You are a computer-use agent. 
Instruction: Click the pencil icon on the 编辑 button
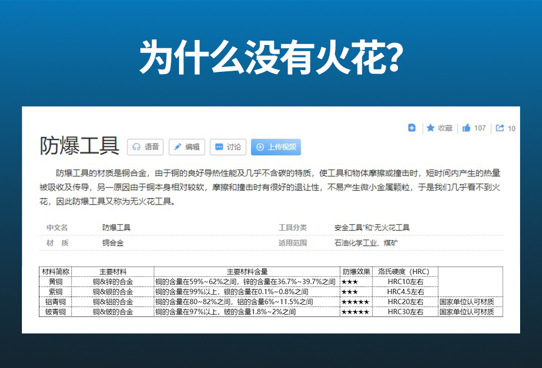click(x=178, y=147)
